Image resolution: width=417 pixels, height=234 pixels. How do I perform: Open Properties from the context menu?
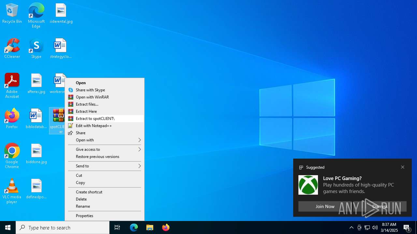[x=105, y=216]
